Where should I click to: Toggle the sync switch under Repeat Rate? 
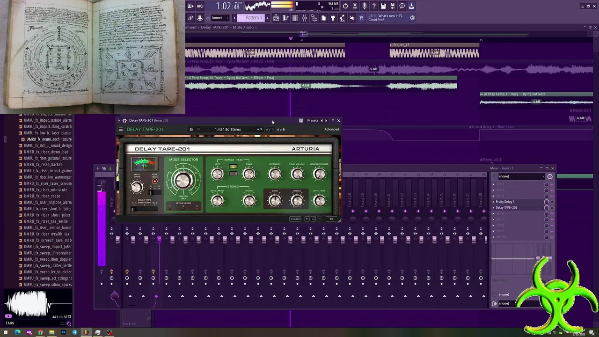pyautogui.click(x=233, y=167)
